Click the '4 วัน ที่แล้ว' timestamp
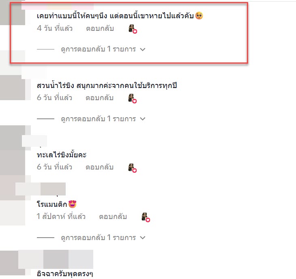 click(x=55, y=28)
